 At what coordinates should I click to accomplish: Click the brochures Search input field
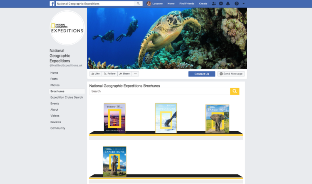coord(160,92)
